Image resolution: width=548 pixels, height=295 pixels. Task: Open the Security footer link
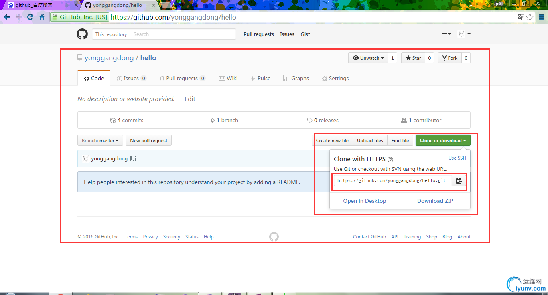tap(172, 237)
